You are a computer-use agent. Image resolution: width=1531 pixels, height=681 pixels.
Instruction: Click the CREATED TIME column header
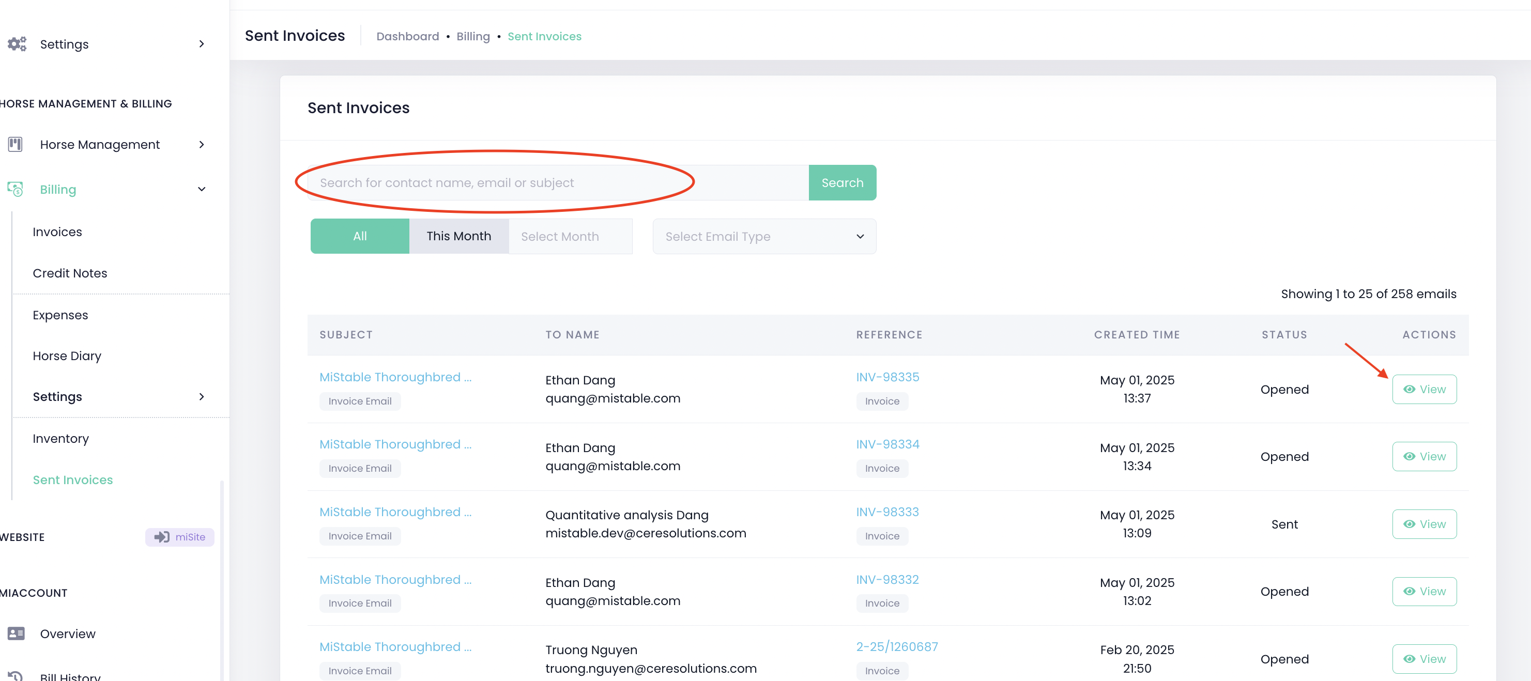point(1137,334)
